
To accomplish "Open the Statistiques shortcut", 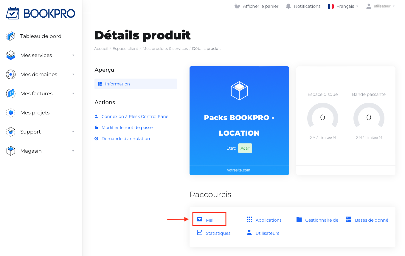I will [x=218, y=233].
